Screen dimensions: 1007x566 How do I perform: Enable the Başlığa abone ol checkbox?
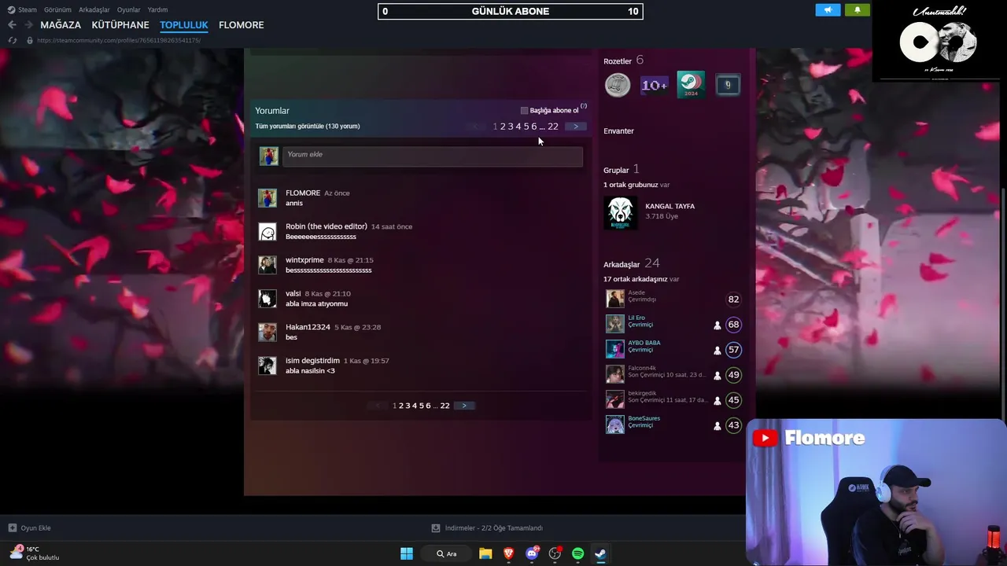[x=524, y=111]
